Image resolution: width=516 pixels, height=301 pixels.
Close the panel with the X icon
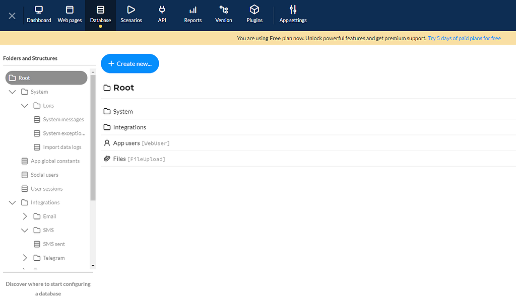[x=12, y=16]
